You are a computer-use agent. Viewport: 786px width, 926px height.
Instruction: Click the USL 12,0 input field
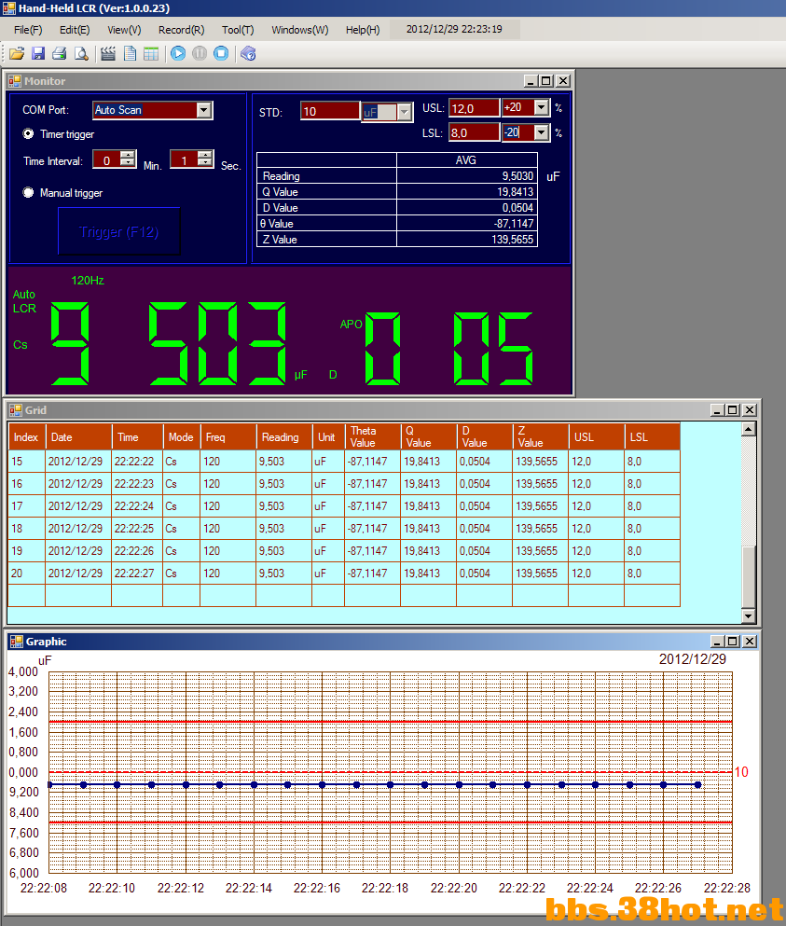click(x=475, y=108)
